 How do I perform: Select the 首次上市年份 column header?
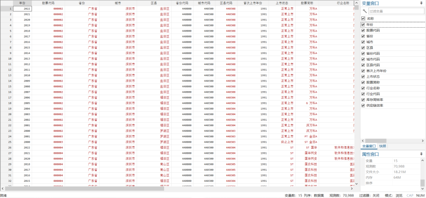(253, 3)
